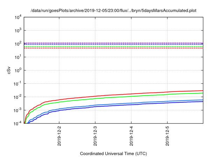Click the 2019-12-3 date tick label
The image size is (224, 157).
click(95, 136)
